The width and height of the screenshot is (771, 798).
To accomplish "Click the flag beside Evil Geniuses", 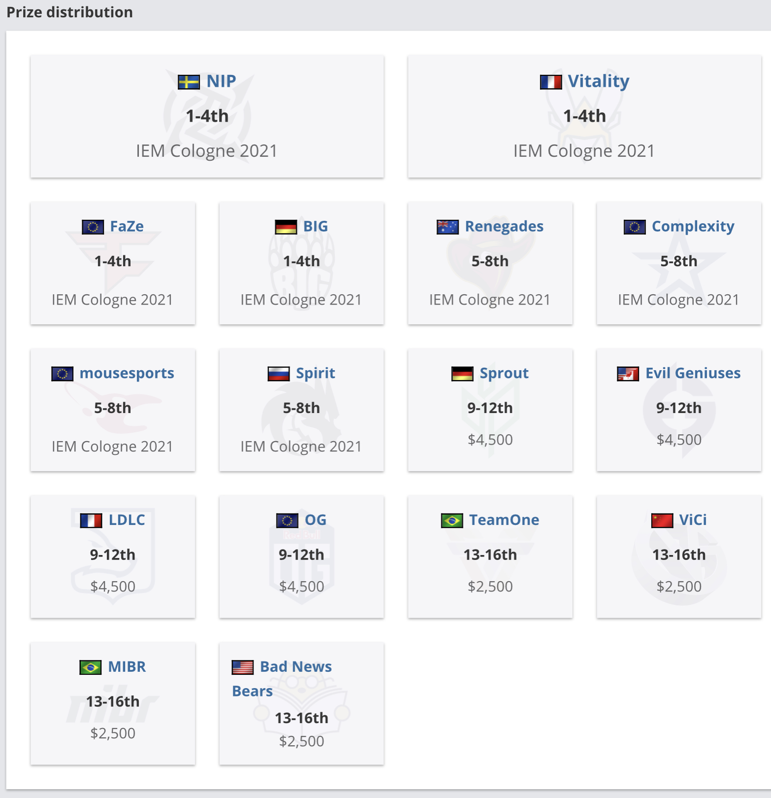I will click(x=628, y=374).
